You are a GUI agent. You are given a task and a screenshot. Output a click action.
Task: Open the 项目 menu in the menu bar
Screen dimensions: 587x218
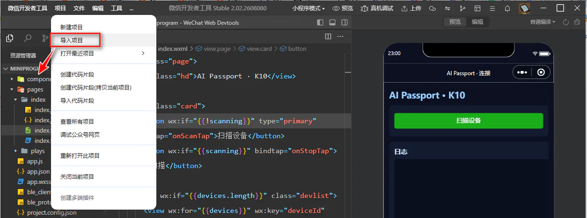click(x=60, y=8)
